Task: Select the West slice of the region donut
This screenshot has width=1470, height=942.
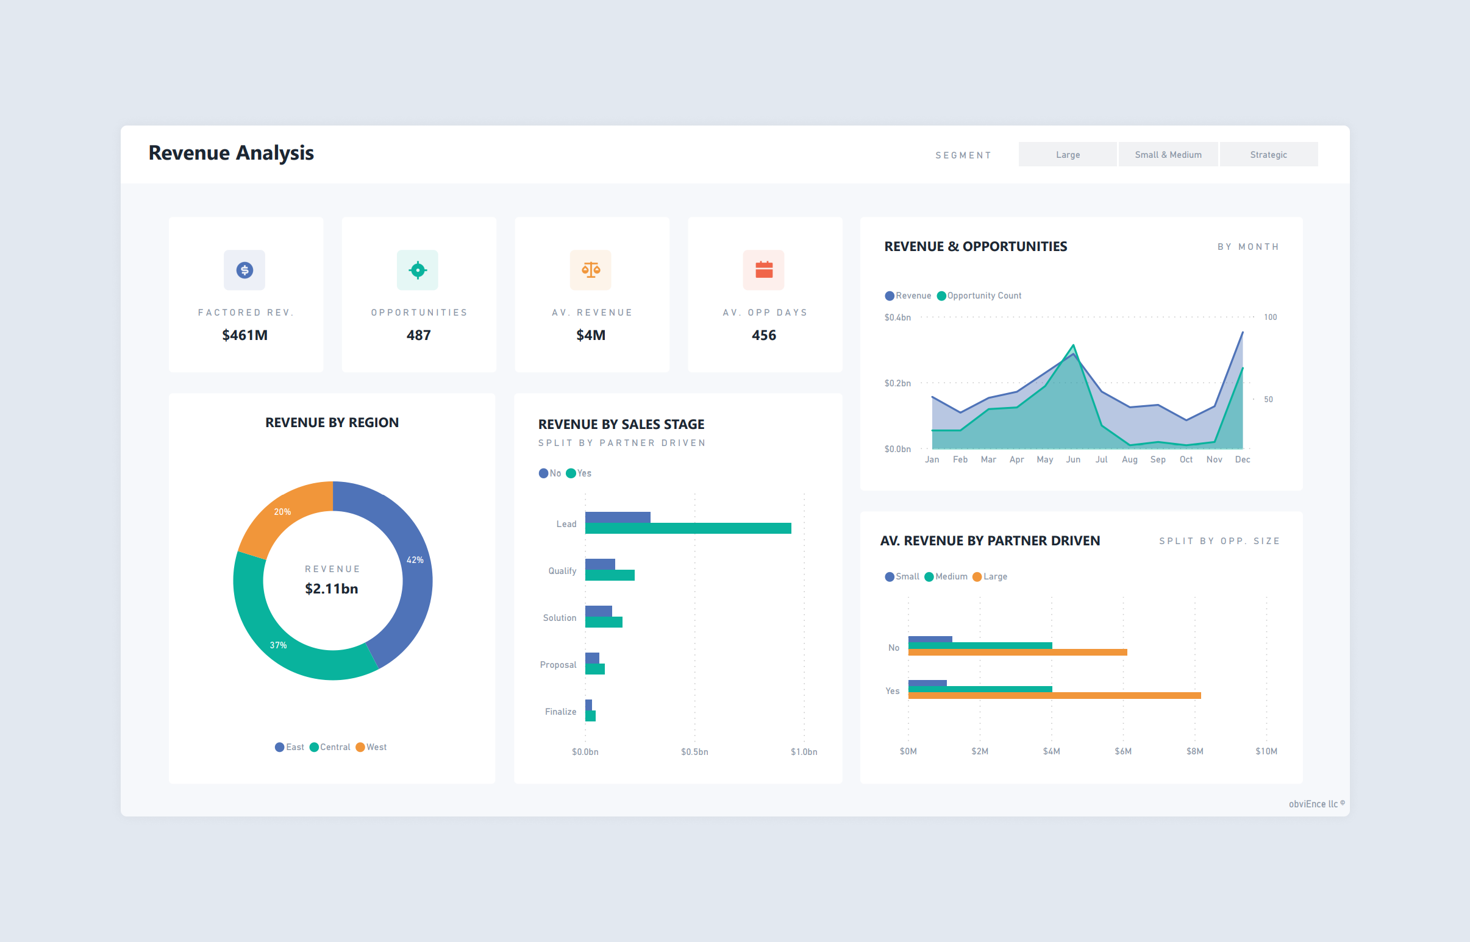Action: click(283, 511)
